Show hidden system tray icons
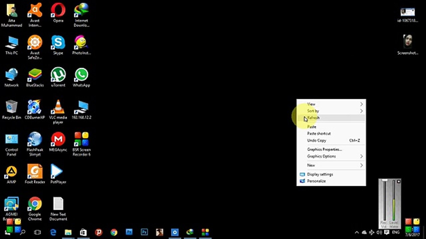The width and height of the screenshot is (426, 239). pos(357,232)
